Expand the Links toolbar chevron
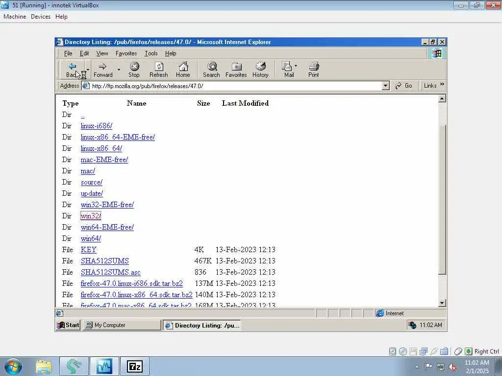Viewport: 502px width, 376px height. click(x=442, y=84)
